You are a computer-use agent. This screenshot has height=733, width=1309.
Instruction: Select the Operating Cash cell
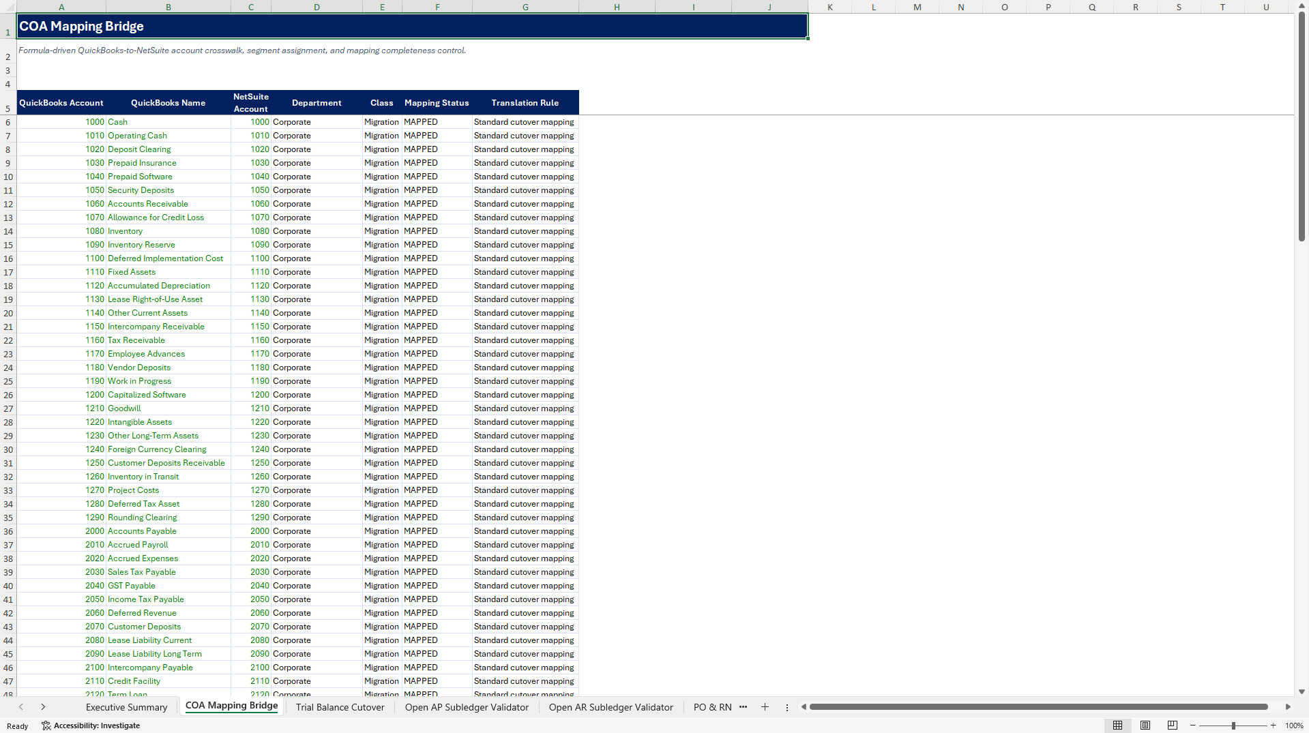[168, 136]
